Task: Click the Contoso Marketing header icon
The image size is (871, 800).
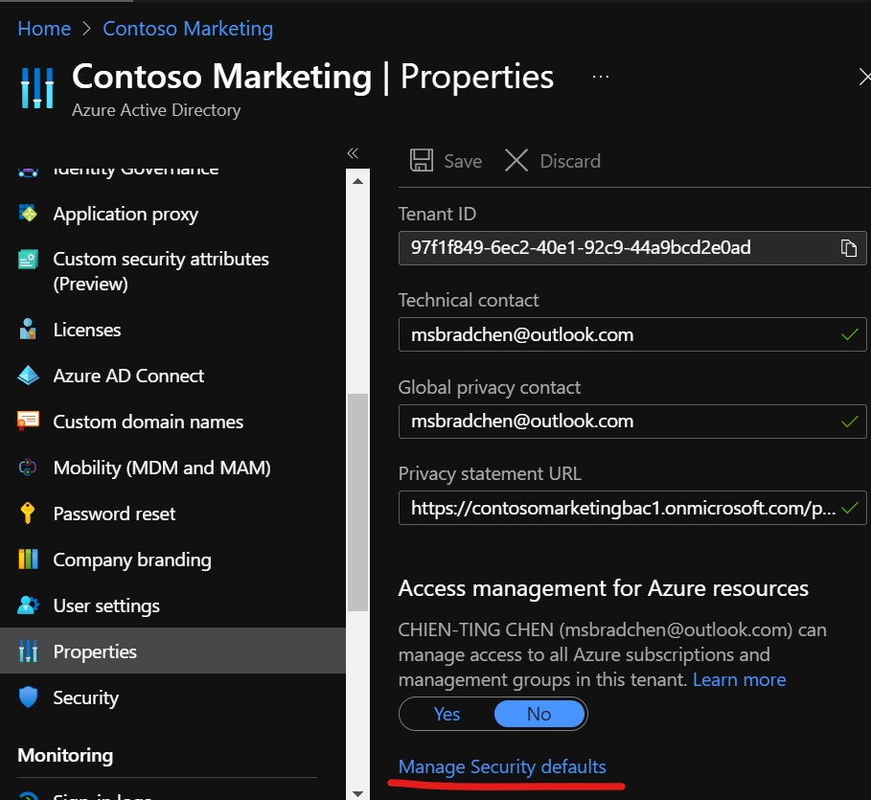Action: pos(37,87)
